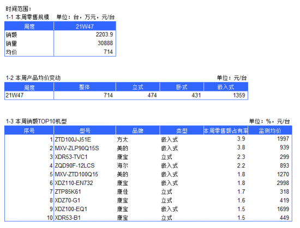Click the 卧式 column header
This screenshot has width=300, height=228.
point(182,87)
